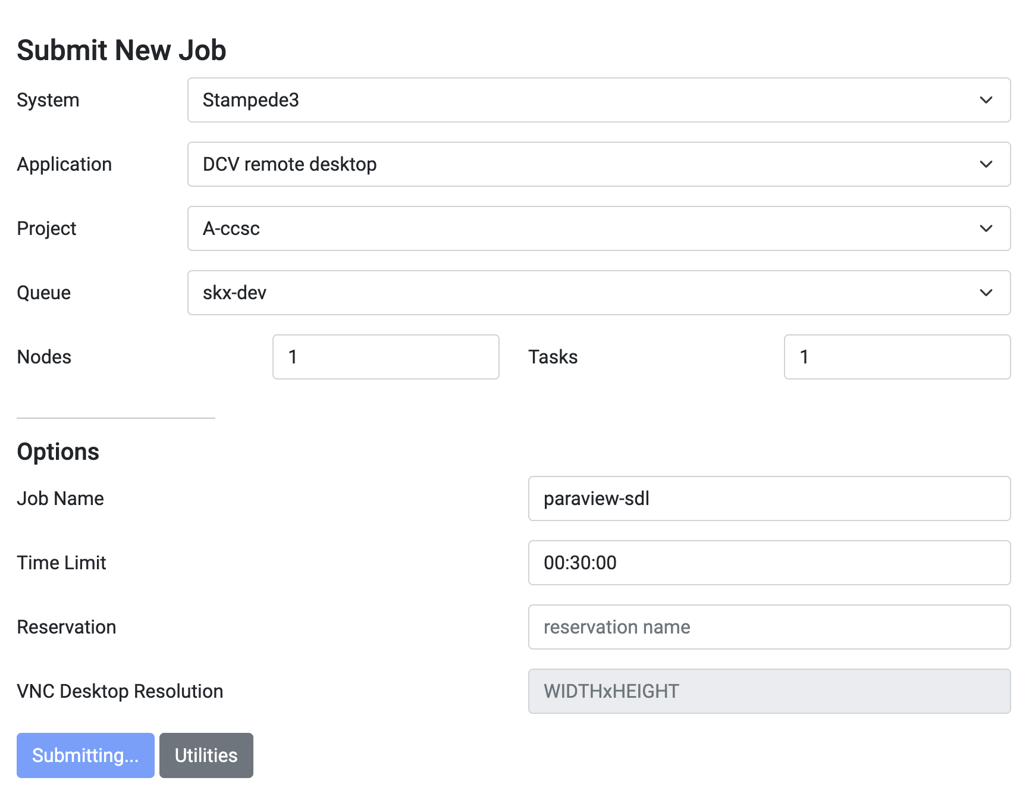Click the System label
This screenshot has height=809, width=1029.
pos(48,100)
